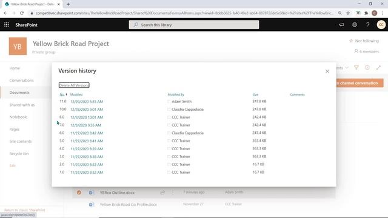The width and height of the screenshot is (388, 218).
Task: Click the YB site logo tile
Action: pyautogui.click(x=18, y=46)
